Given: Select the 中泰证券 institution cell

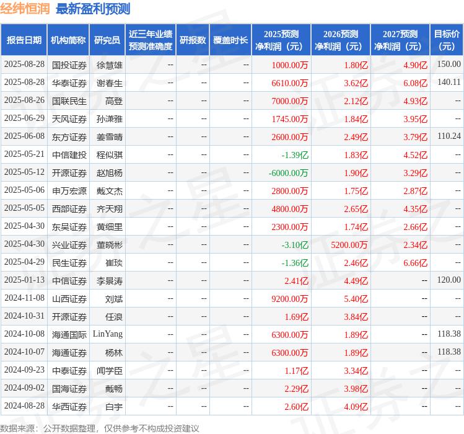Looking at the screenshot, I should tap(69, 371).
